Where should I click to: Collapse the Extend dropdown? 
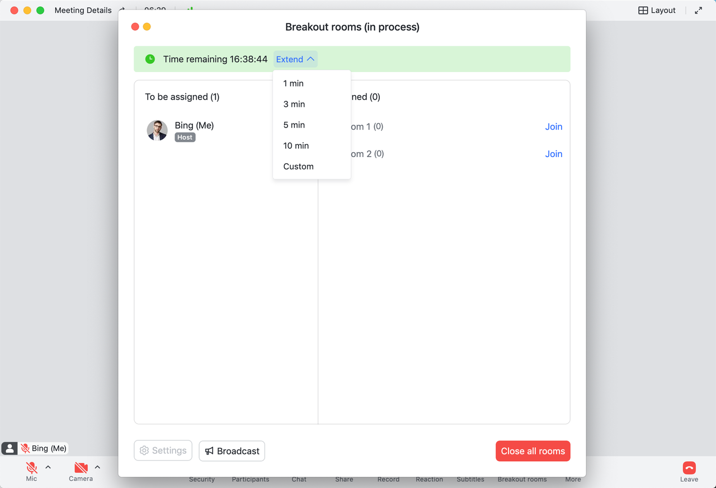pyautogui.click(x=295, y=59)
